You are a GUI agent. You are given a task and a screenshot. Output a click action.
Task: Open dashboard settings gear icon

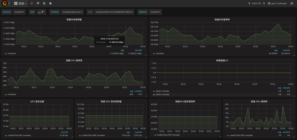pos(50,3)
